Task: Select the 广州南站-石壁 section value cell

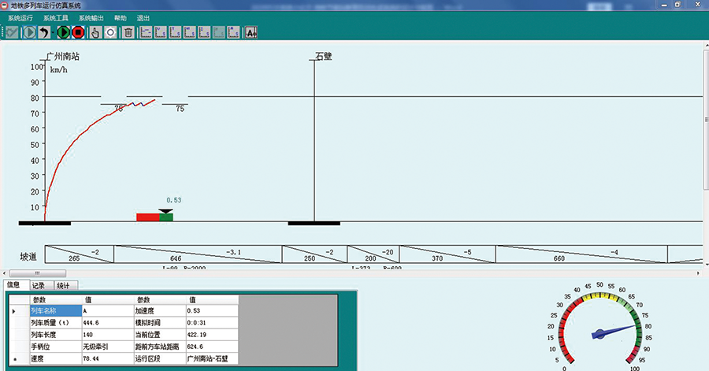Action: point(212,358)
